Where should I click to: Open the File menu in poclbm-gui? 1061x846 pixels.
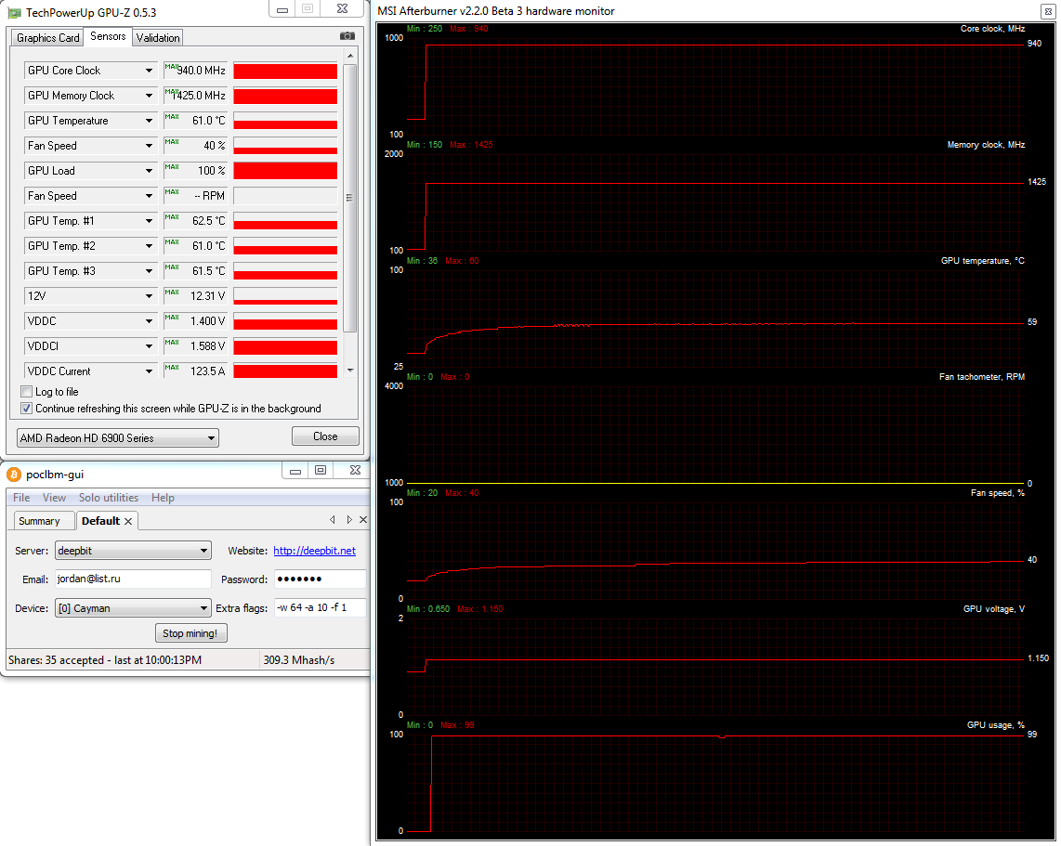[x=21, y=498]
